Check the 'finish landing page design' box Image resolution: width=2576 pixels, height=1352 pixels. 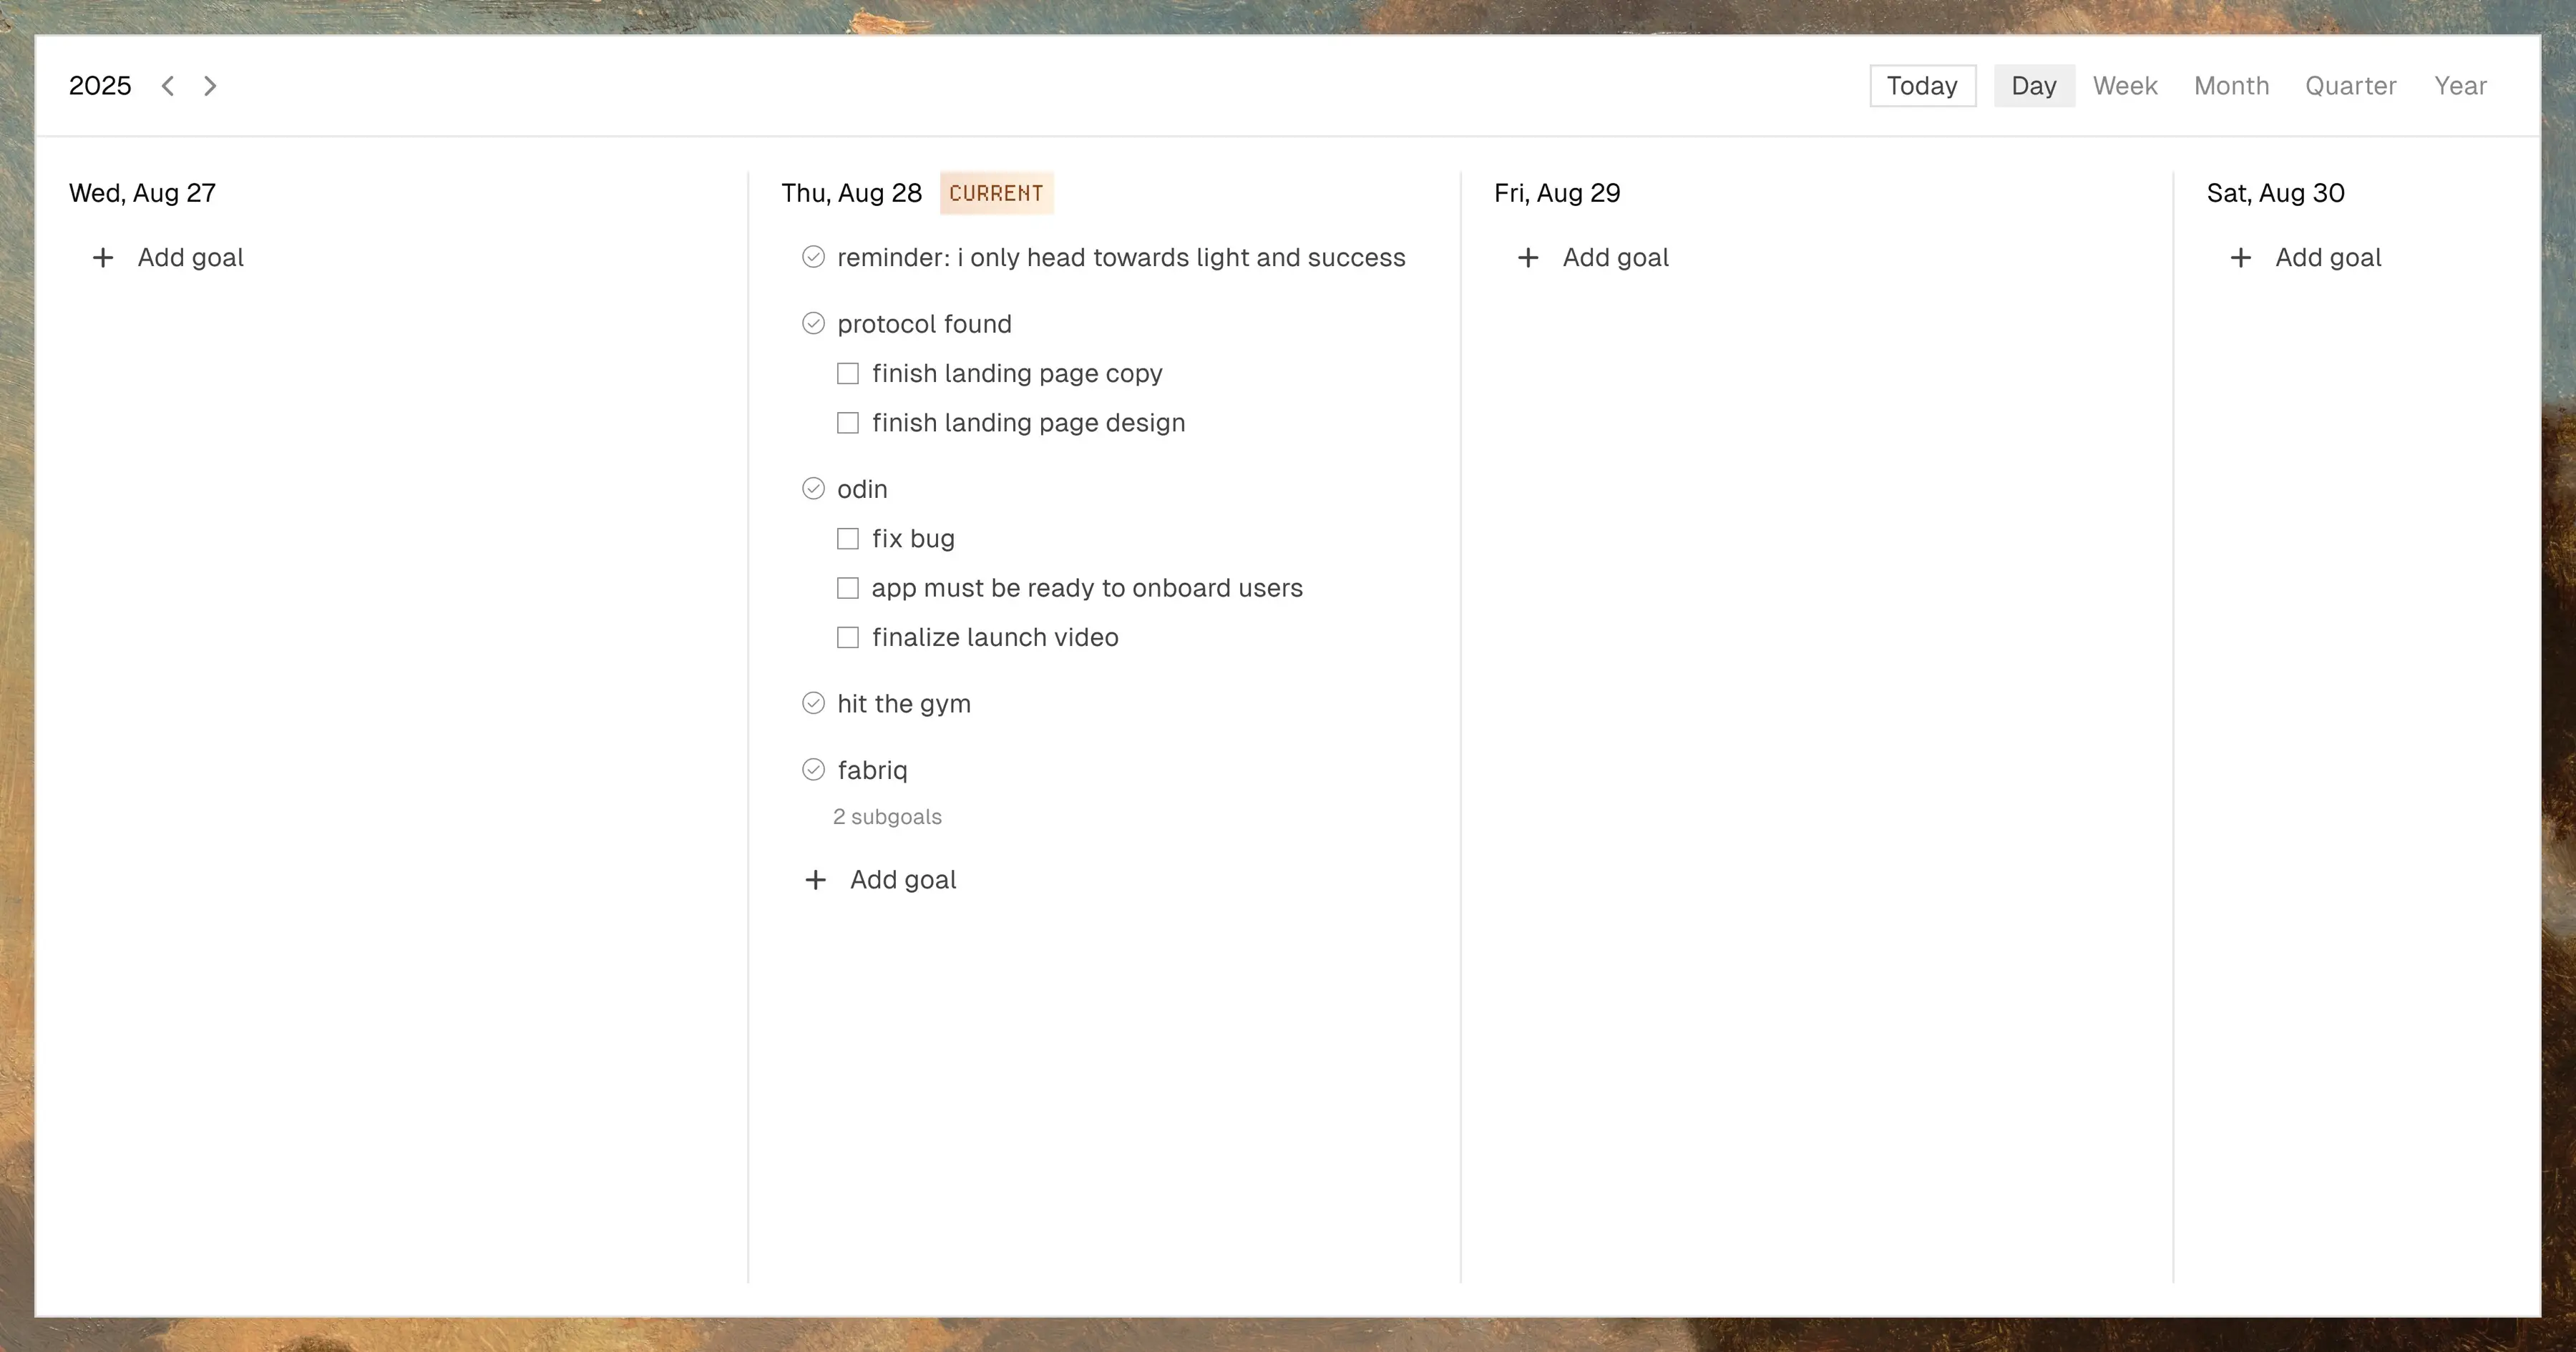click(x=847, y=423)
